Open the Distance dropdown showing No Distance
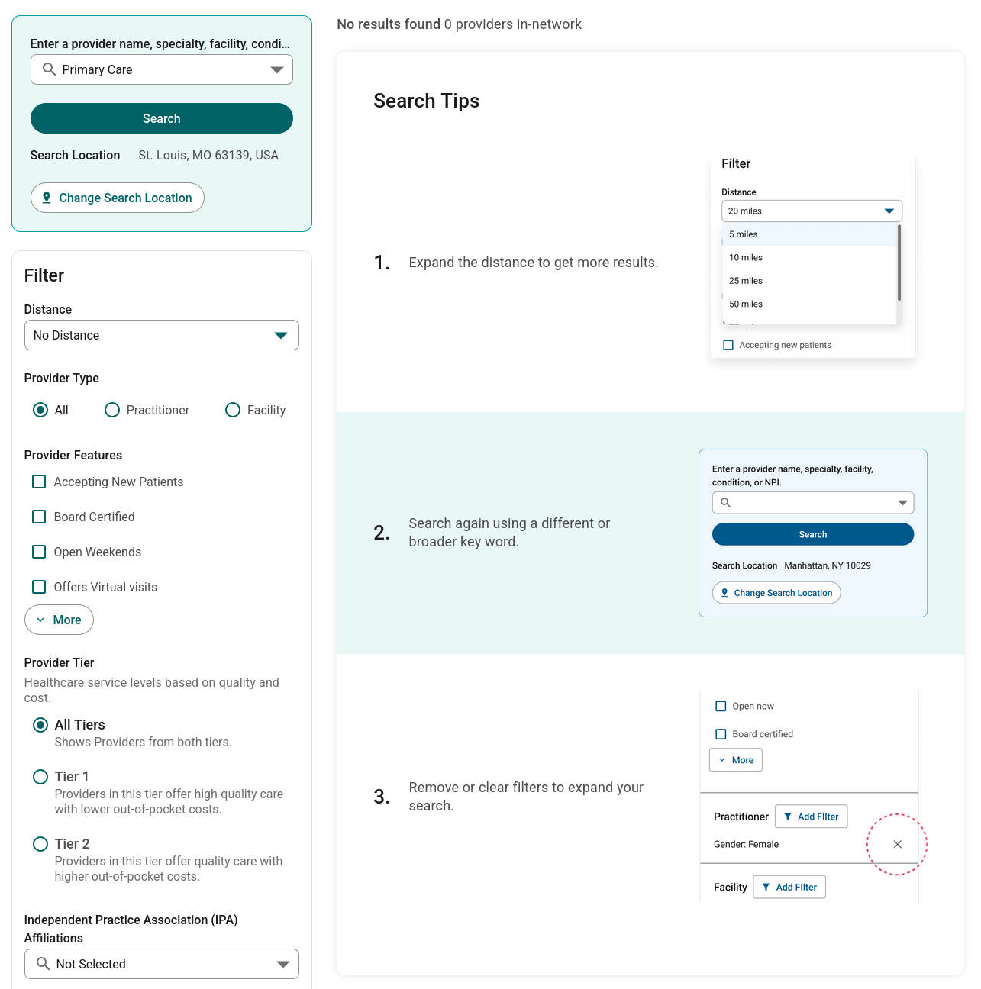The image size is (981, 989). pyautogui.click(x=161, y=335)
